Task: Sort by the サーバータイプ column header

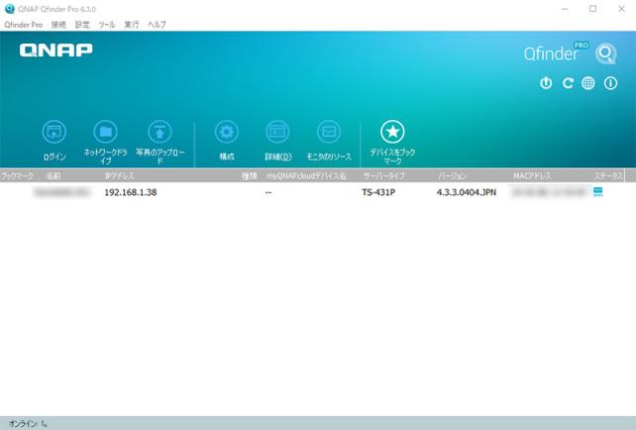Action: point(383,176)
